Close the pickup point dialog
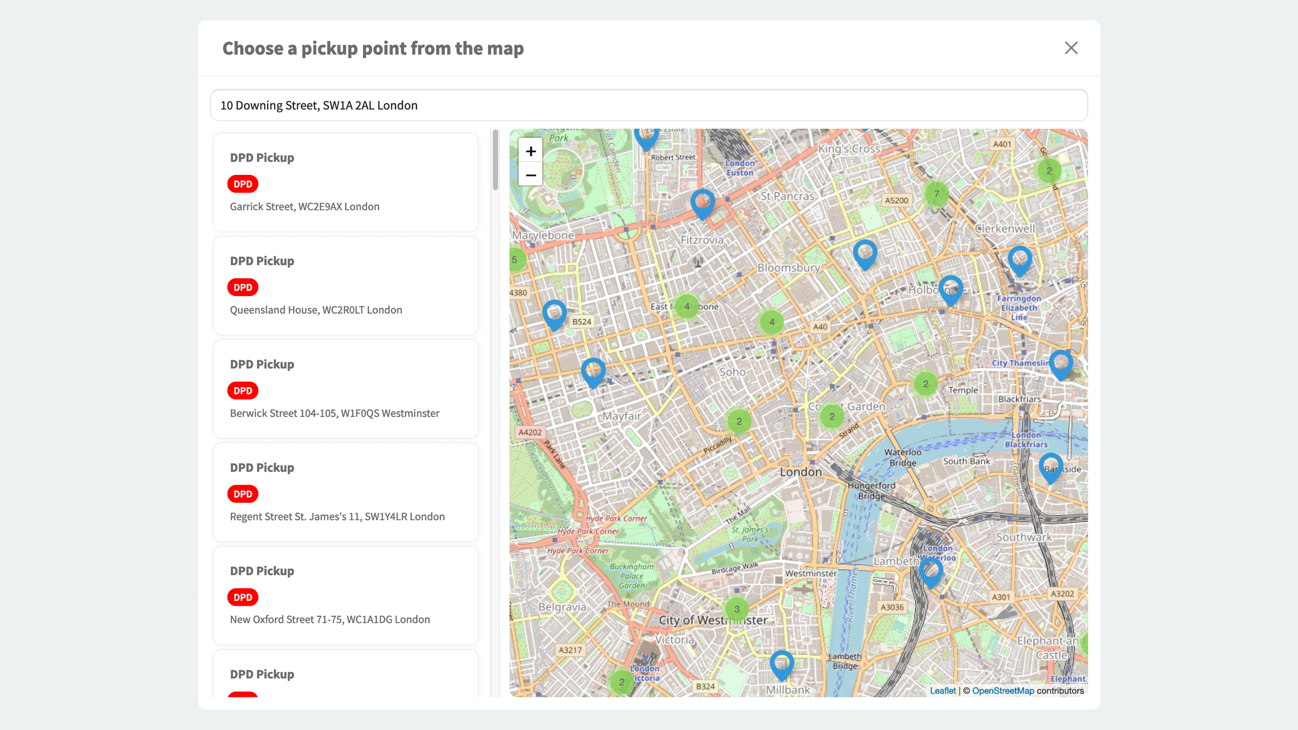This screenshot has width=1298, height=730. point(1071,48)
